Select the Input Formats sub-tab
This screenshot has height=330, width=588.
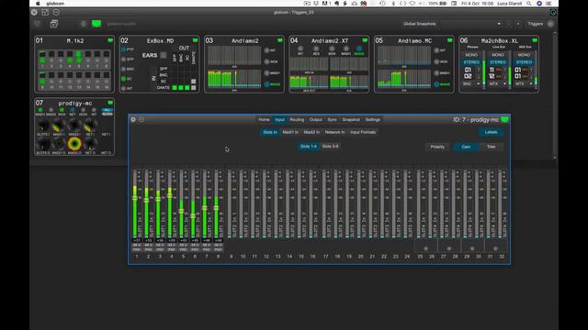point(363,132)
